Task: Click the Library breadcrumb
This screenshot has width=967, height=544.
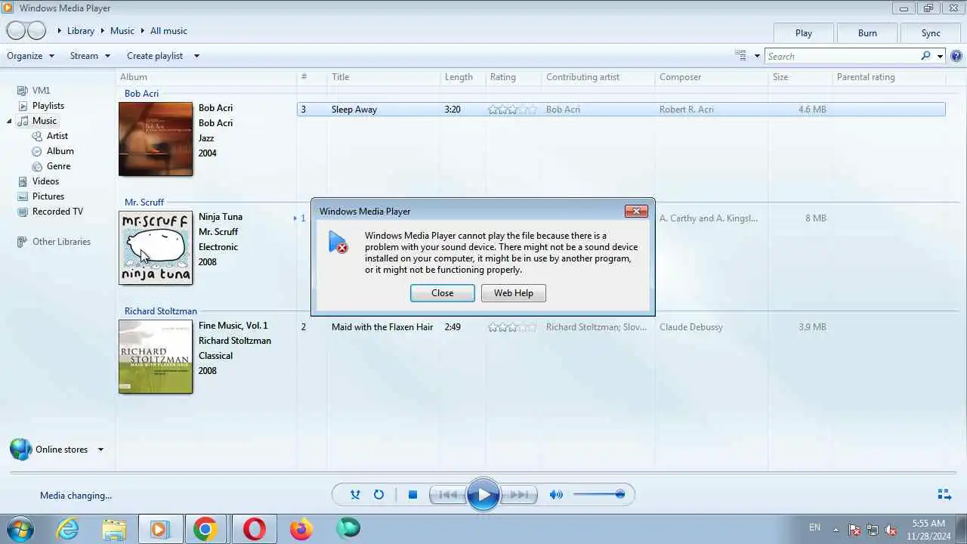Action: click(x=81, y=31)
